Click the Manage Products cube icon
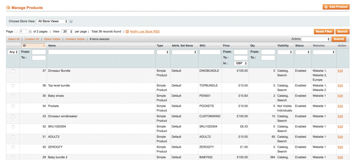The width and height of the screenshot is (356, 160). point(8,7)
